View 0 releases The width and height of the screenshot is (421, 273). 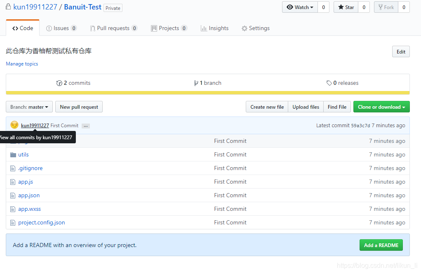click(x=342, y=83)
